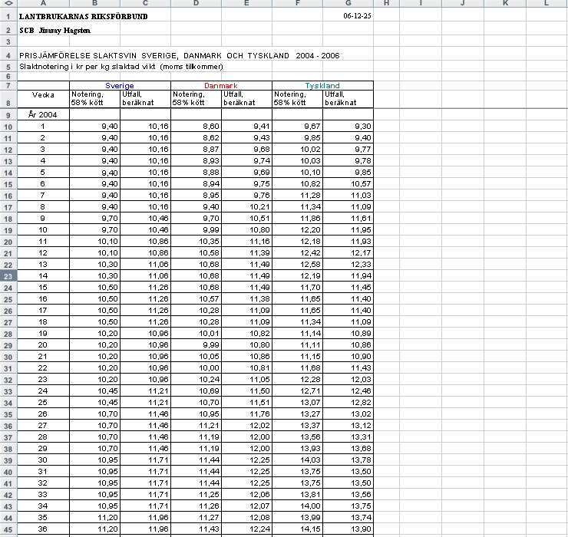Select column A header
The image size is (568, 537).
tap(43, 3)
